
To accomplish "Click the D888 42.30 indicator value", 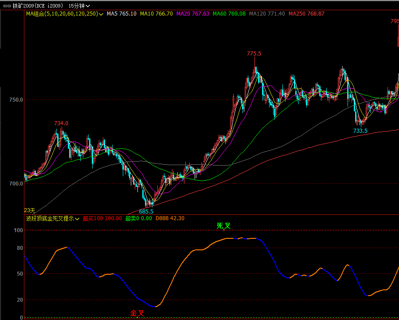I will pyautogui.click(x=170, y=218).
